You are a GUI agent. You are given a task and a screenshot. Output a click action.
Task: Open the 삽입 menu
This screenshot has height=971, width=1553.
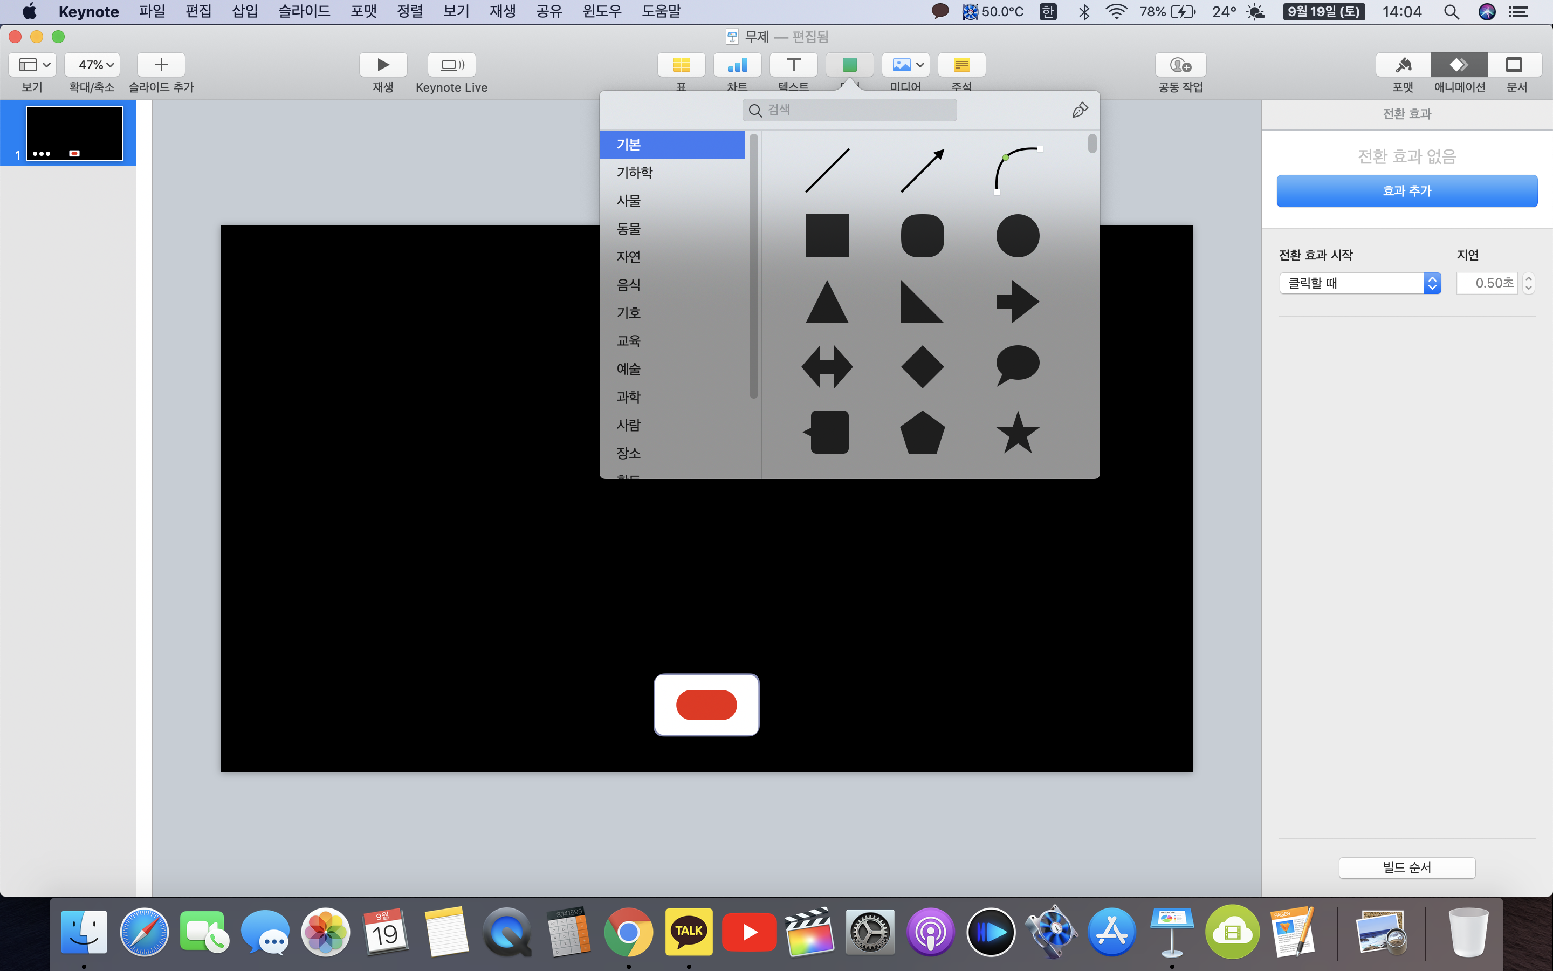pyautogui.click(x=244, y=11)
